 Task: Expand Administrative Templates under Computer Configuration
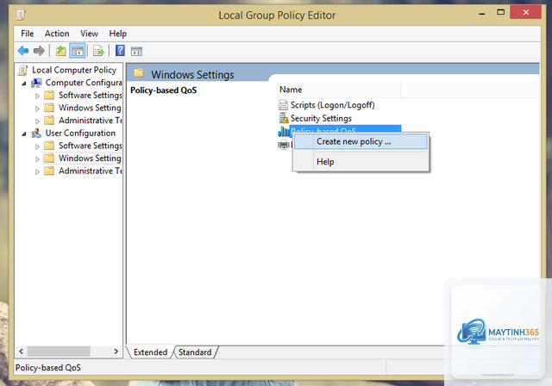tap(37, 121)
